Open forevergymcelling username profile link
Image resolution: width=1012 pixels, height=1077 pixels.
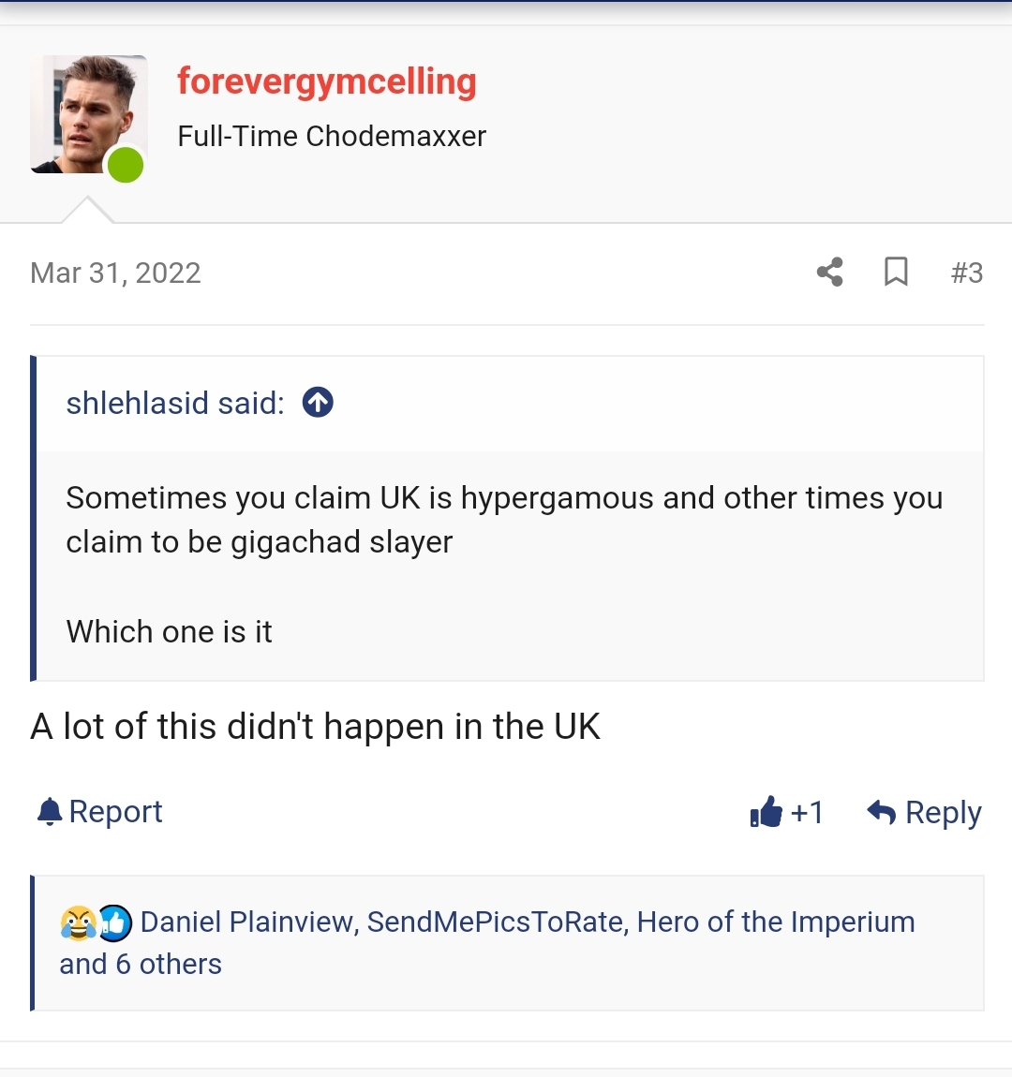pos(326,81)
